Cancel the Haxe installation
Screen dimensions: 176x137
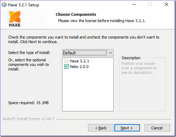tap(157, 128)
